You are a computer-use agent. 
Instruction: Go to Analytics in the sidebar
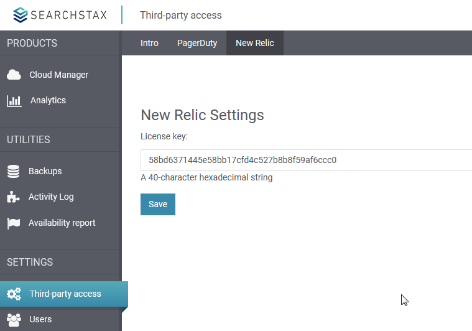click(x=48, y=100)
